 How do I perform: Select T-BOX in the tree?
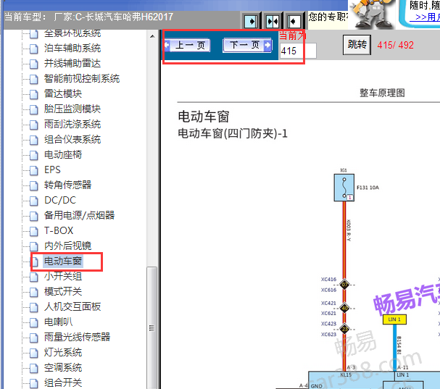(59, 230)
